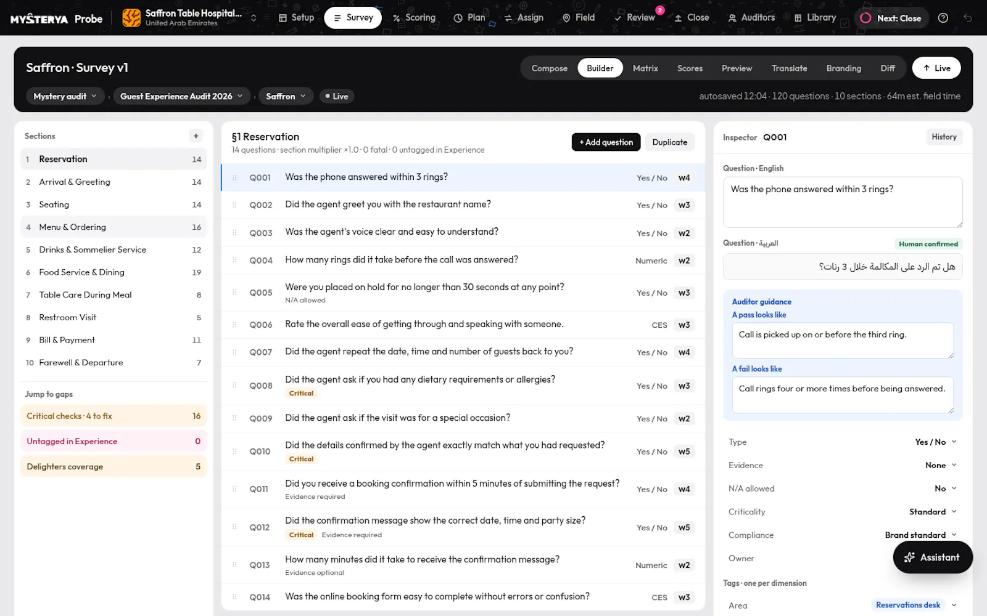Open the Plan step

(469, 18)
